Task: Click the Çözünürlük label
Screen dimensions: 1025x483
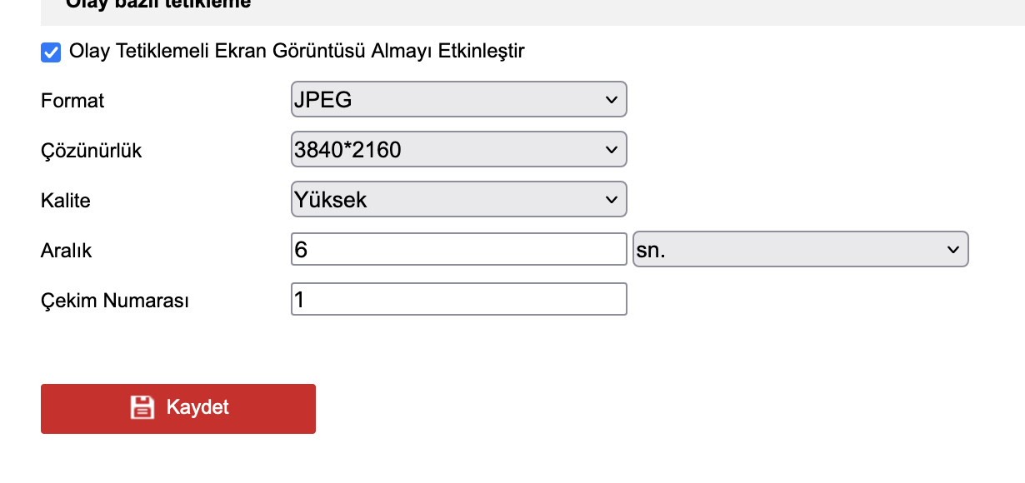Action: [92, 152]
